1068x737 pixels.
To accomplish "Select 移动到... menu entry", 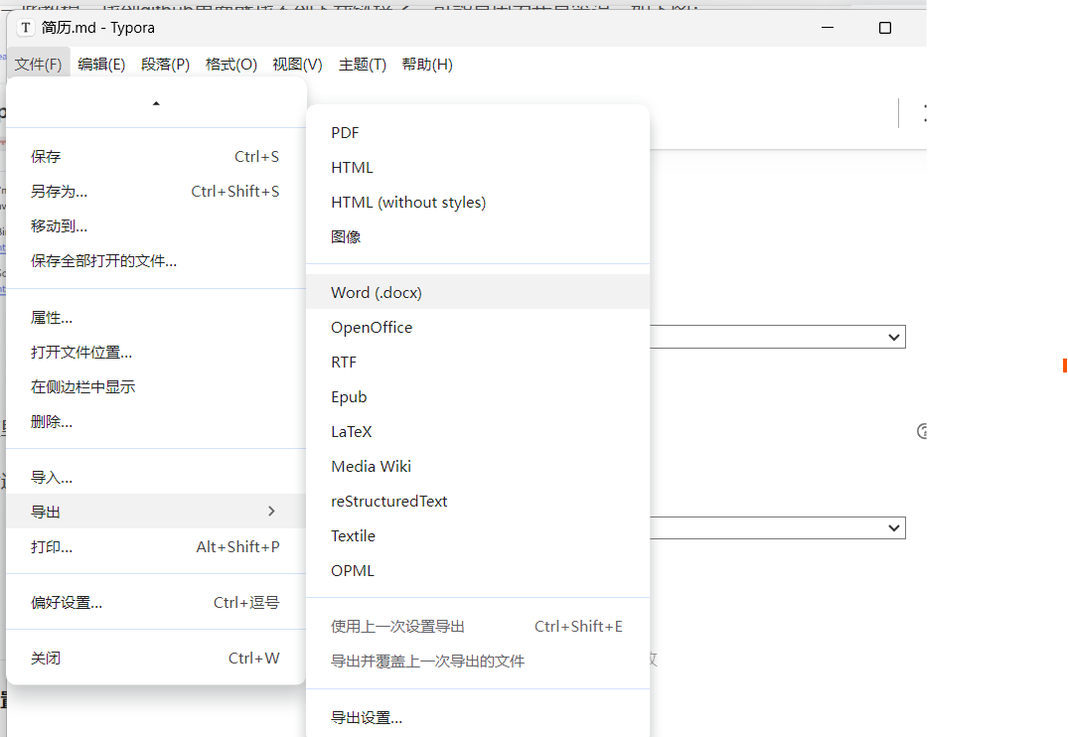I will (155, 226).
